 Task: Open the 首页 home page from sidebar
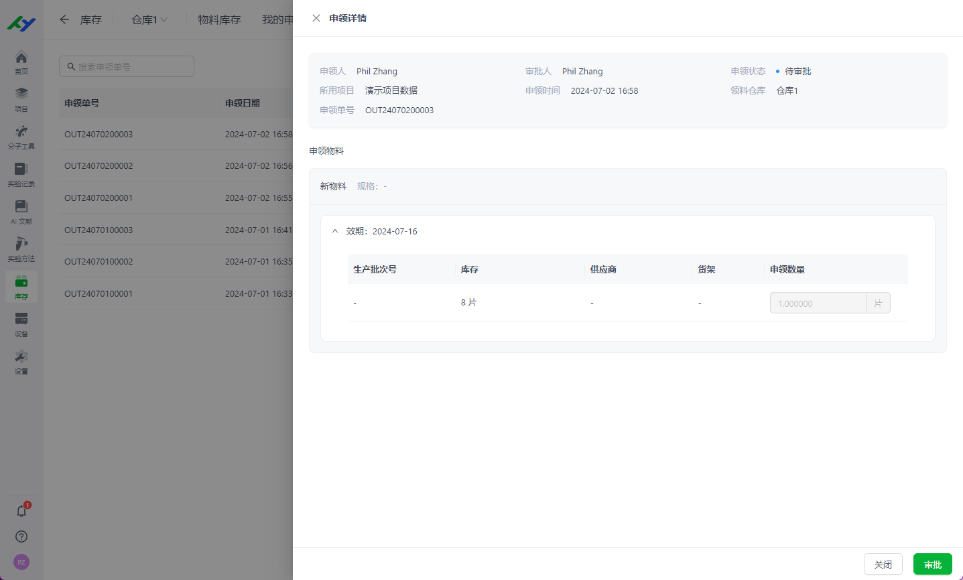point(21,60)
